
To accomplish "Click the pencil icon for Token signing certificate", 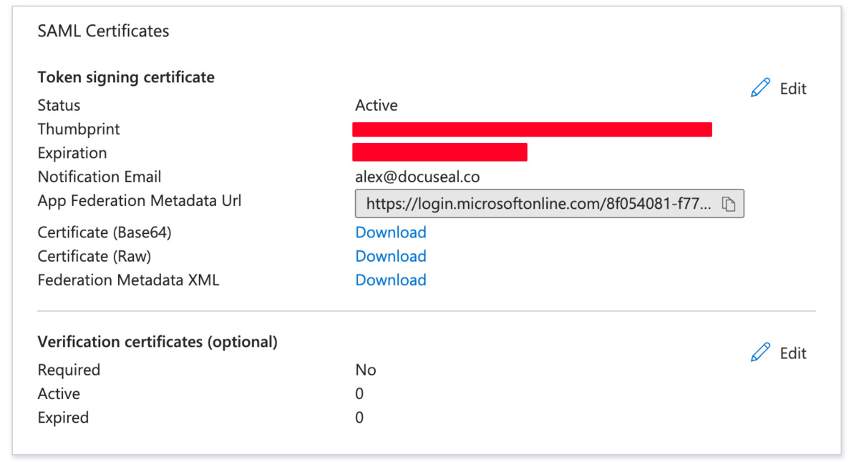I will 760,89.
